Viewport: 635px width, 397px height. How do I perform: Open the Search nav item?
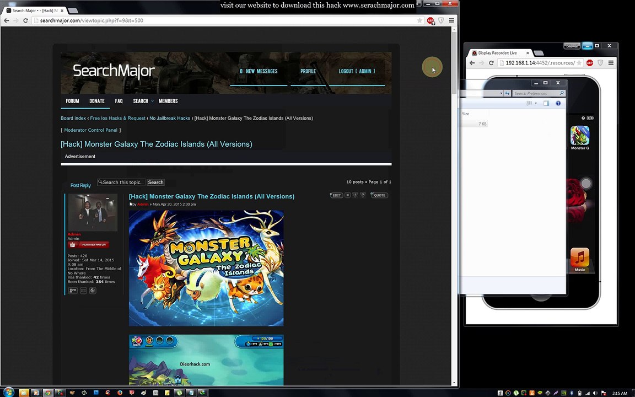coord(141,101)
